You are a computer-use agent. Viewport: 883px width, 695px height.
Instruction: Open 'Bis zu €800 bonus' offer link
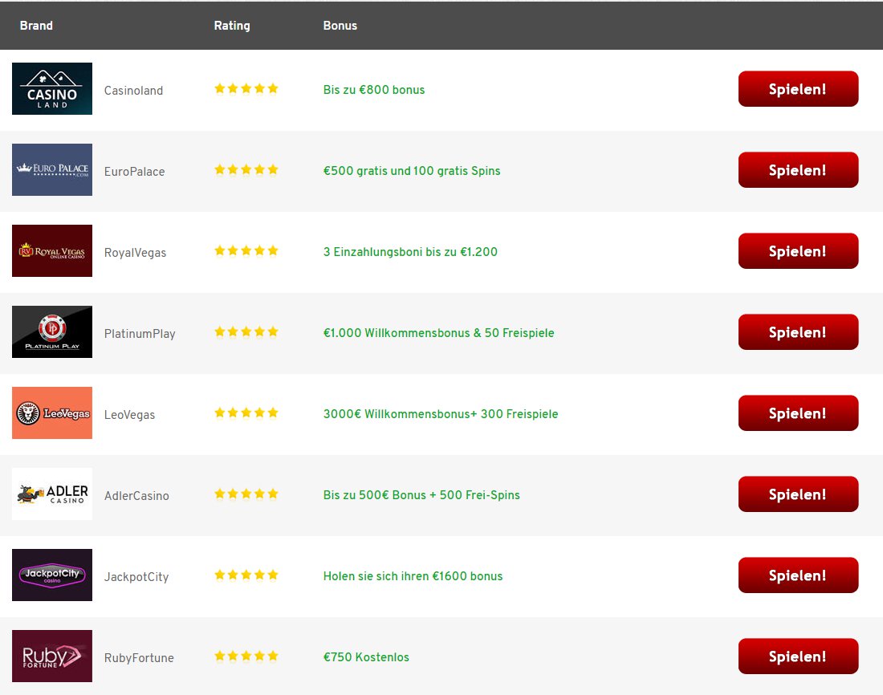374,90
